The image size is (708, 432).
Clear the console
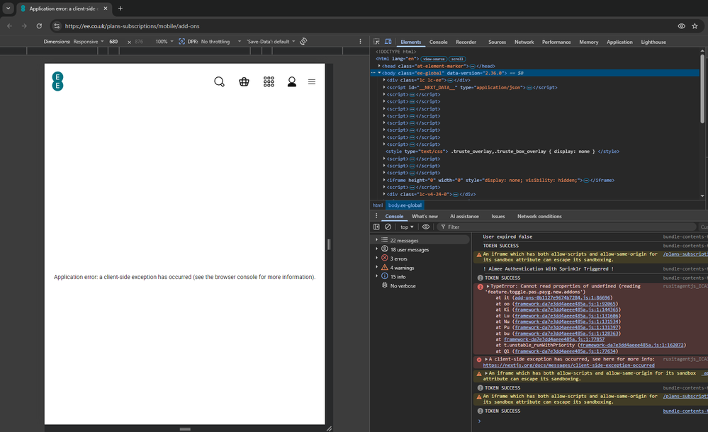[x=388, y=227]
